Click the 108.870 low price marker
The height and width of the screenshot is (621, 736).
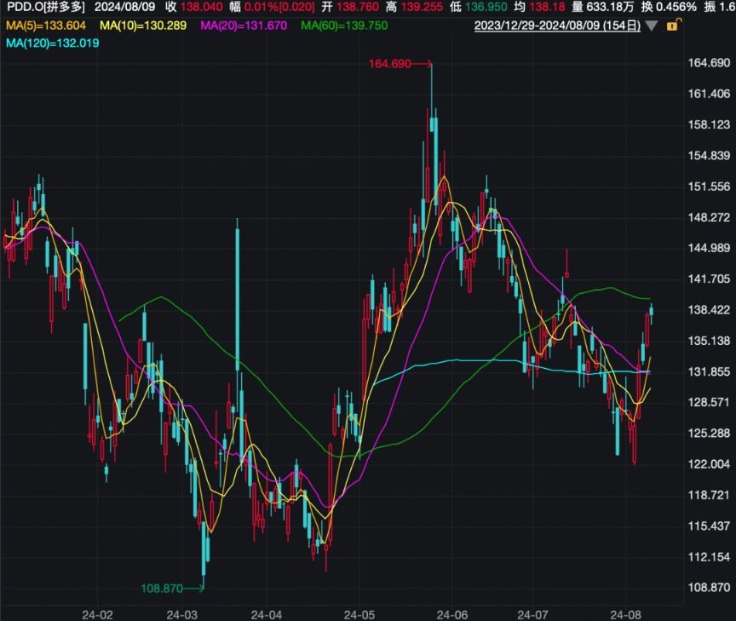[163, 588]
